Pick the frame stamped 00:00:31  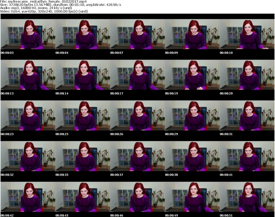(247, 116)
